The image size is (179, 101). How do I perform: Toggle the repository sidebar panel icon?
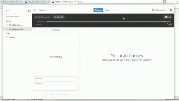point(29,11)
